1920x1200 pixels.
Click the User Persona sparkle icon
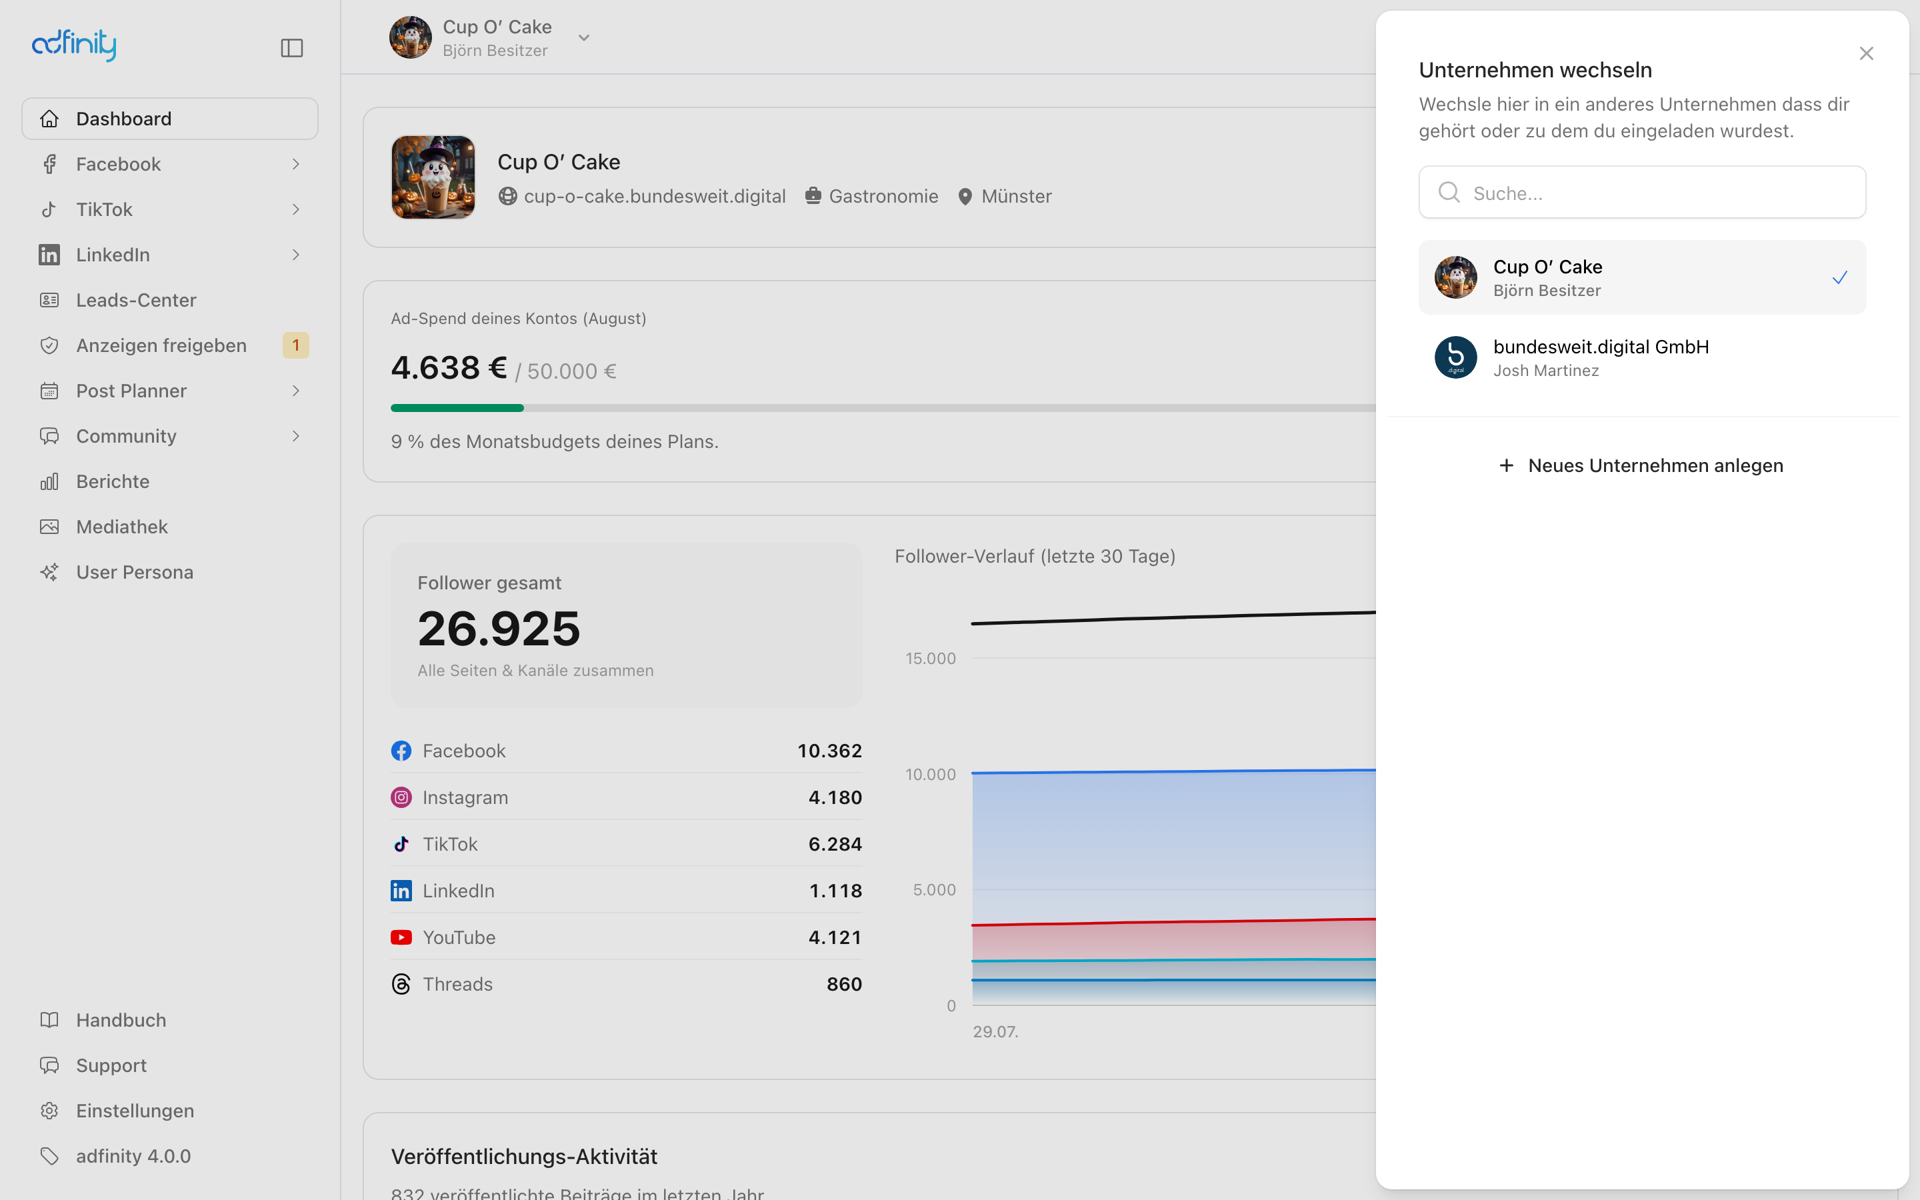pyautogui.click(x=49, y=572)
